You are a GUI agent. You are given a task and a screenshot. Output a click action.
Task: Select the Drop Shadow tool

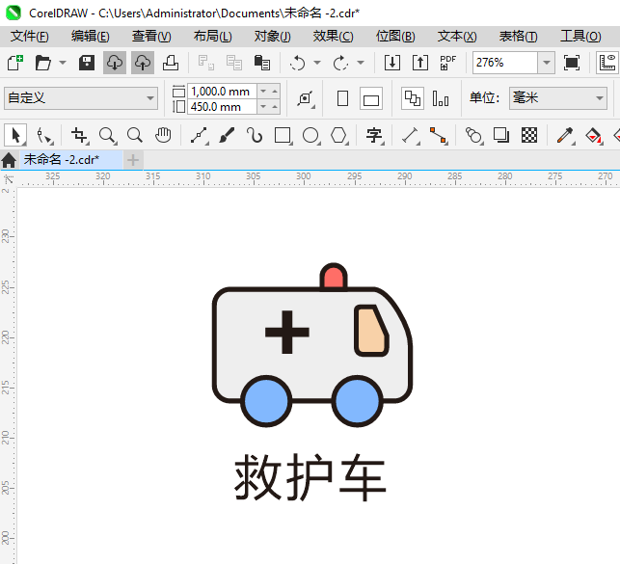coord(501,136)
